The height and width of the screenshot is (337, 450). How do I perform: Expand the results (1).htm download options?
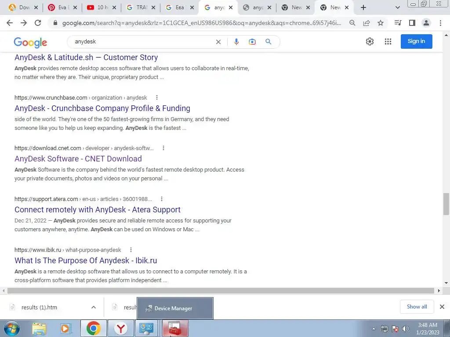click(x=94, y=307)
